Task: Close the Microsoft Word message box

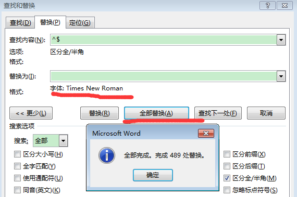Action: (206, 134)
